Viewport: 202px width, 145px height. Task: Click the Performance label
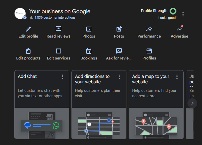149,36
